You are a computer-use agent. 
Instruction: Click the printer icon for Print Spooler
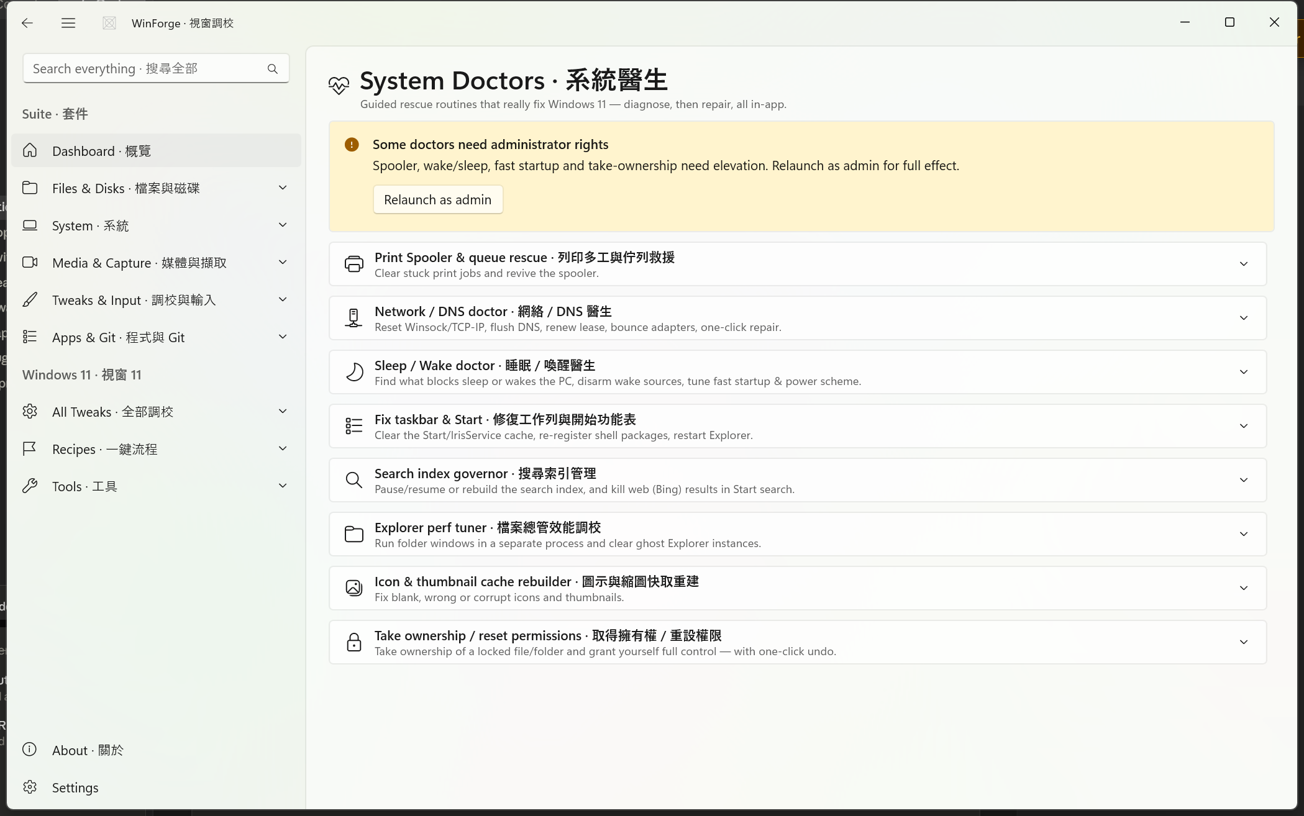coord(354,264)
